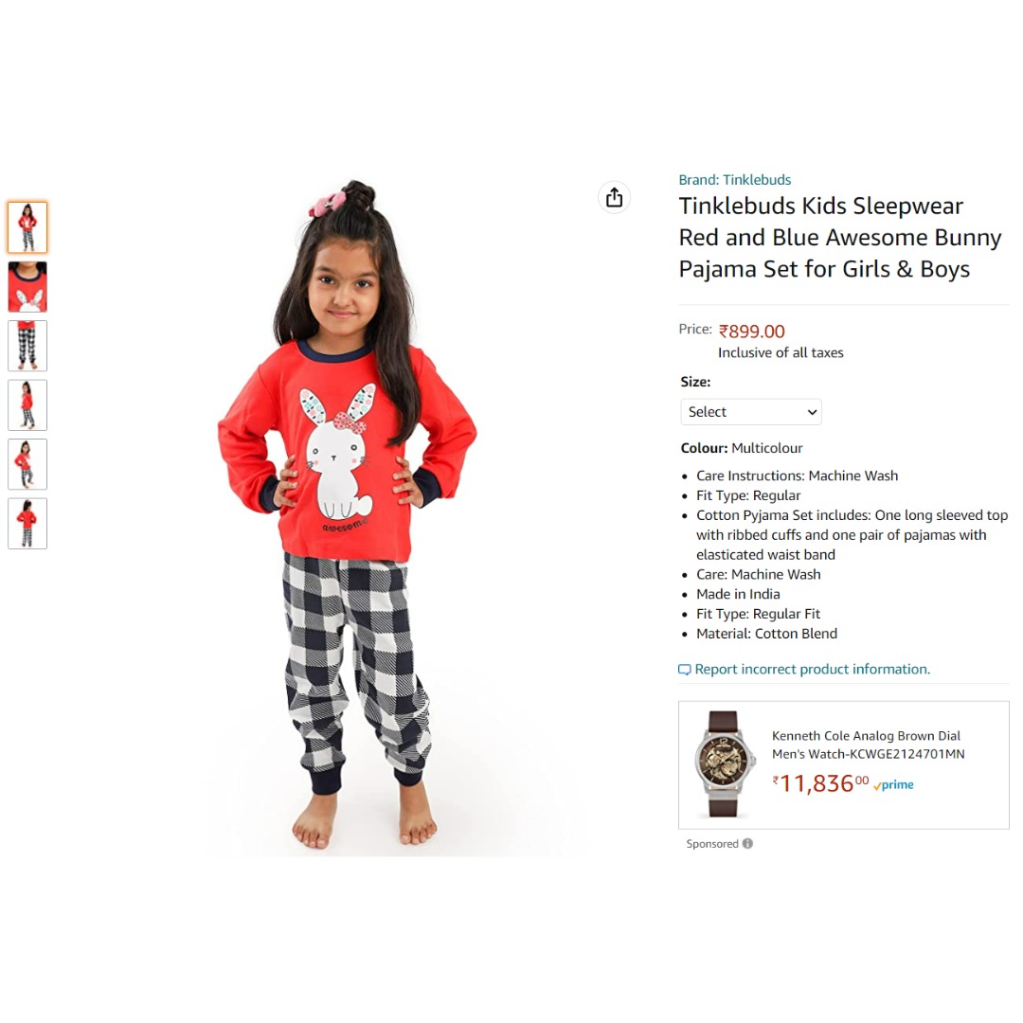Click the share icon above product image
This screenshot has height=1023, width=1023.
[614, 197]
